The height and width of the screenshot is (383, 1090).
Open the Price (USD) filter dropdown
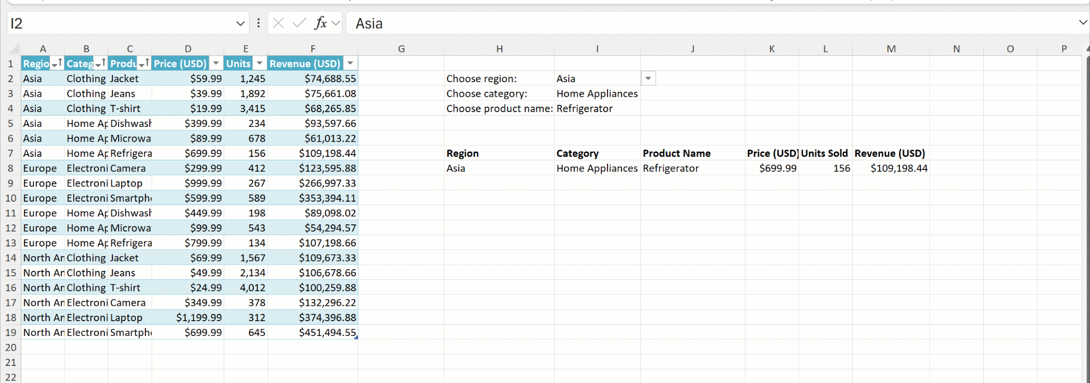[x=216, y=64]
